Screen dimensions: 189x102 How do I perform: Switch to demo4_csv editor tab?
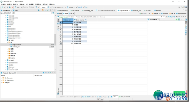(x=136, y=11)
